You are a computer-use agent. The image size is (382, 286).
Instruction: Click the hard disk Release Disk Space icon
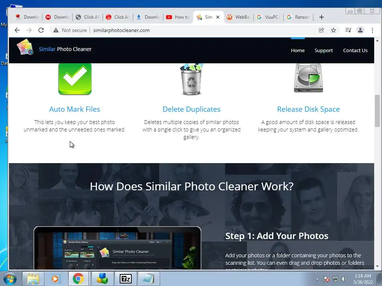(309, 78)
